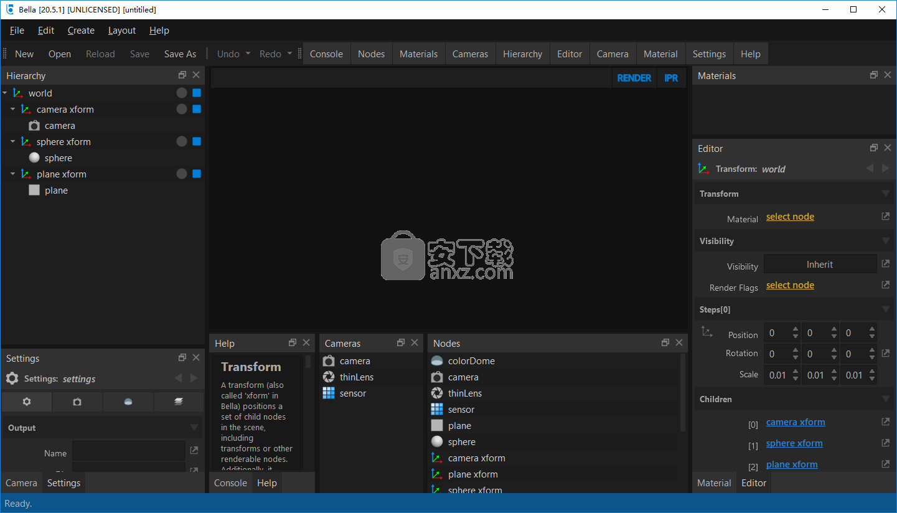Click Material select node link
This screenshot has width=897, height=513.
tap(790, 217)
